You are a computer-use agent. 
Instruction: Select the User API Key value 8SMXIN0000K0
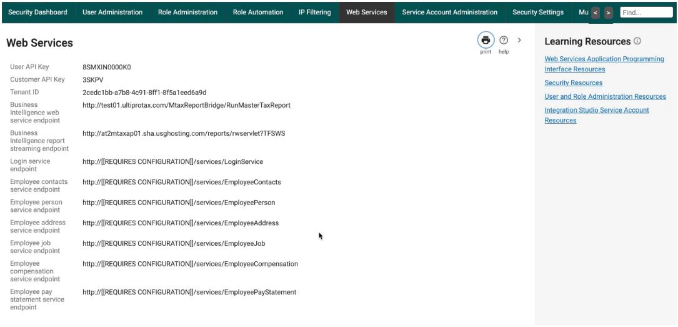point(106,67)
